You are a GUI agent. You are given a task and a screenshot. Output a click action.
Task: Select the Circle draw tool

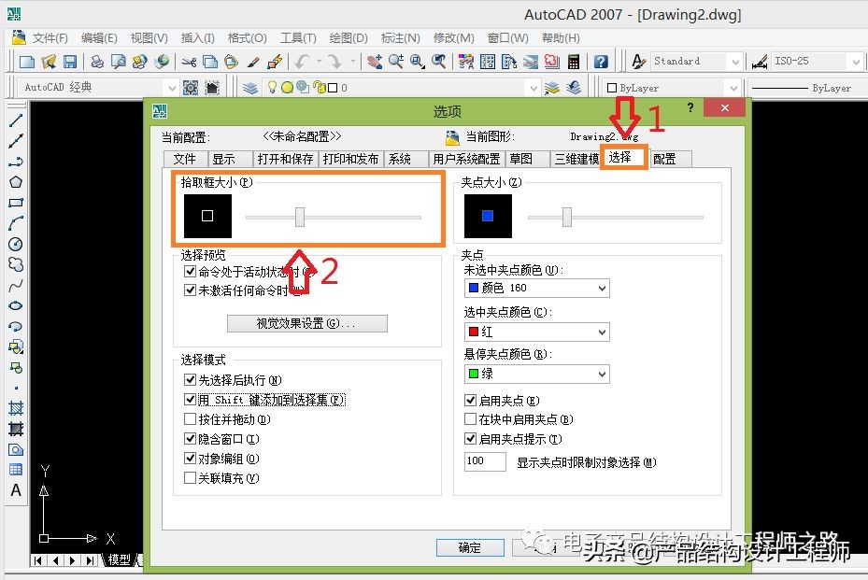[16, 244]
